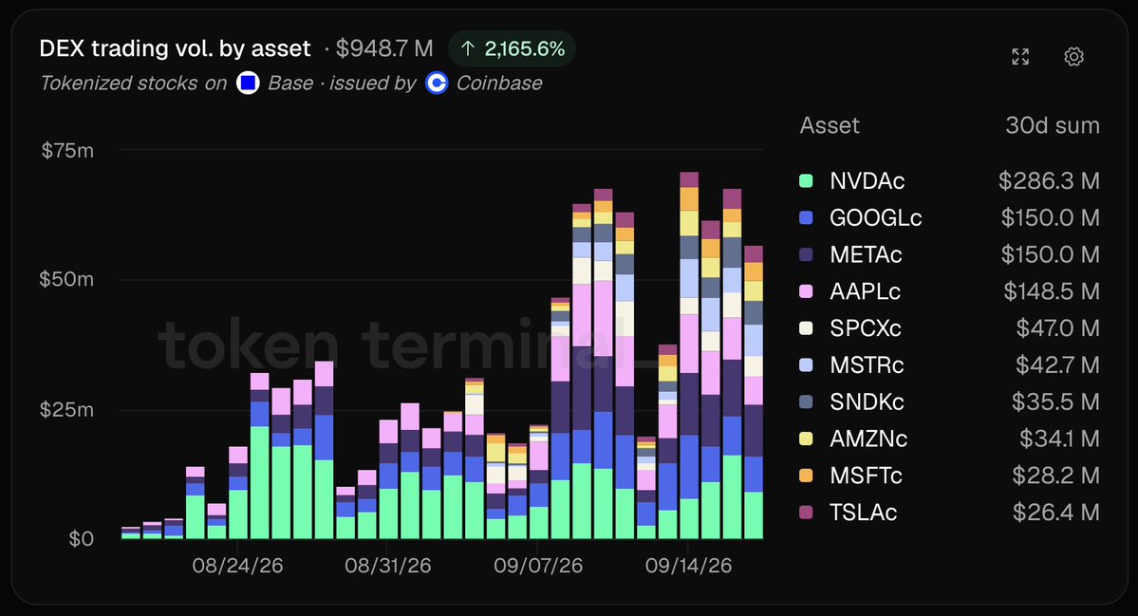The image size is (1138, 616).
Task: Open chart settings with the gear icon
Action: 1073,57
